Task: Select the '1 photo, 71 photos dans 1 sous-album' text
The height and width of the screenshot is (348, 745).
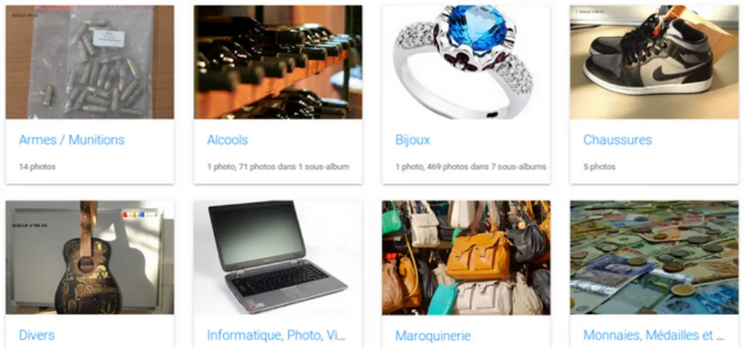Action: point(278,167)
